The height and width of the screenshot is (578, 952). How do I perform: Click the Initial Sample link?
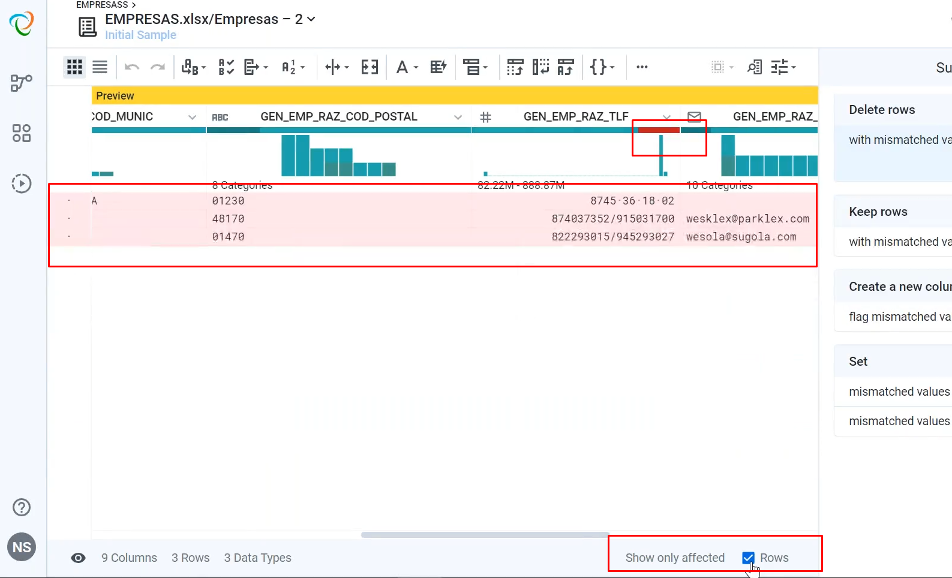point(140,35)
